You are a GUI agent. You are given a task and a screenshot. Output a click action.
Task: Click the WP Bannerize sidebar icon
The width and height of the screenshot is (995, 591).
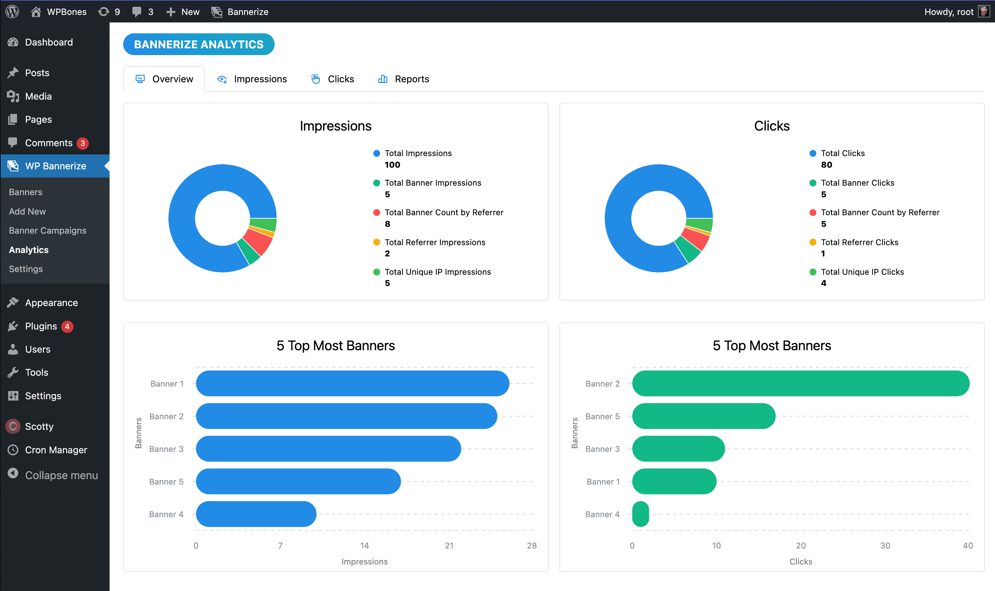(13, 166)
